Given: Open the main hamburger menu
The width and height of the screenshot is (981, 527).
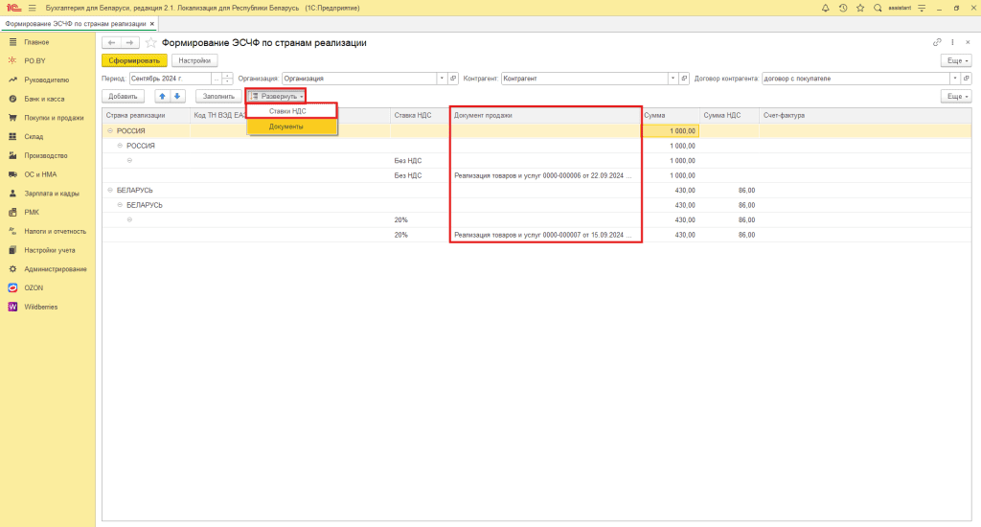Looking at the screenshot, I should click(x=32, y=8).
